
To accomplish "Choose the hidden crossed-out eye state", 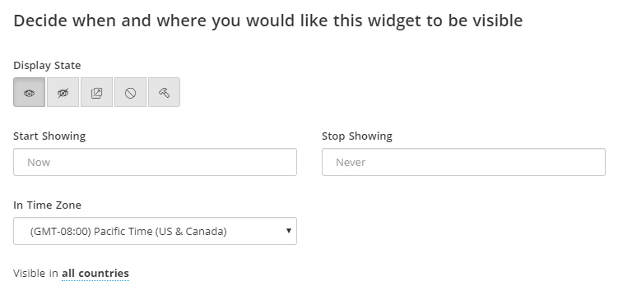I will (63, 92).
